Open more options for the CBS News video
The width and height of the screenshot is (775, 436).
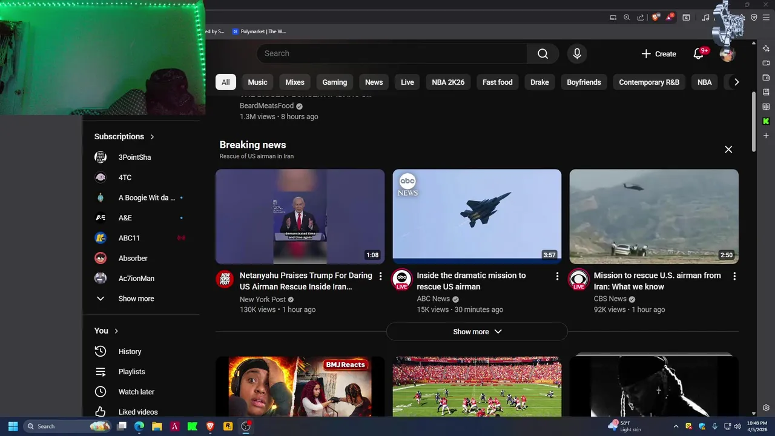pyautogui.click(x=734, y=276)
